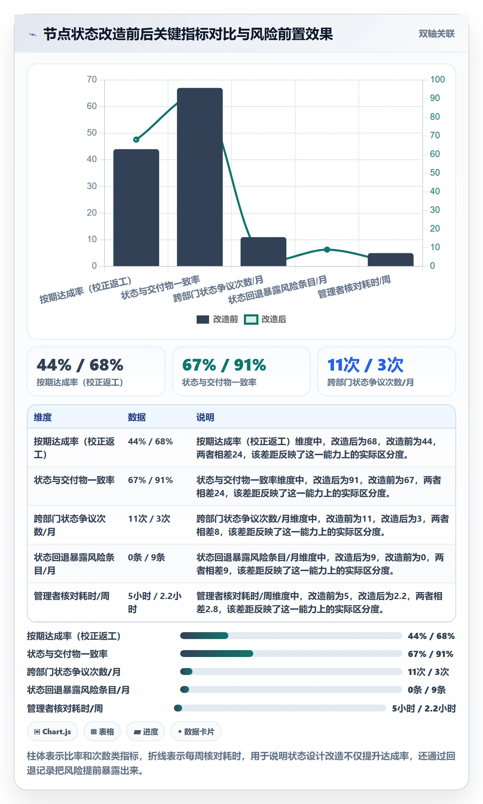Image resolution: width=483 pixels, height=804 pixels.
Task: Click the footer note about 柱体表示比率
Action: [241, 763]
